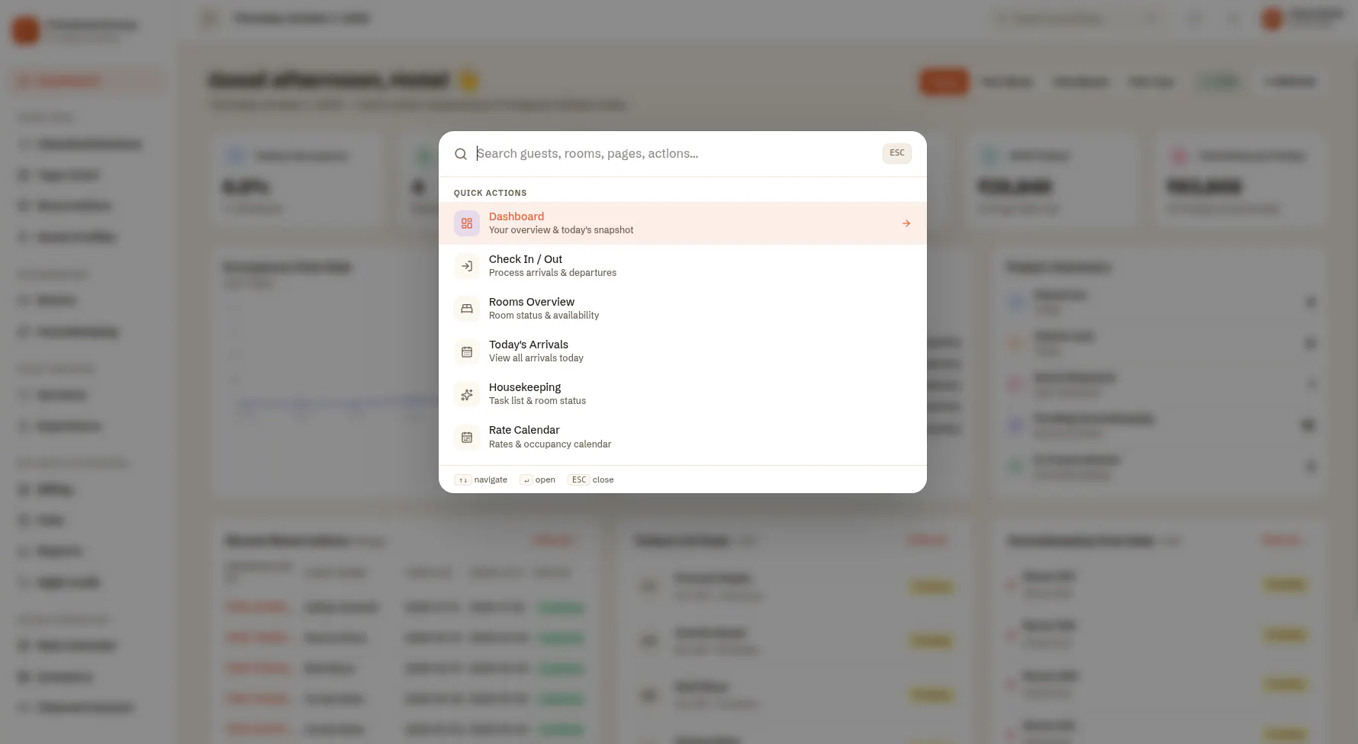Click the up/down navigate key hint
Image resolution: width=1358 pixels, height=744 pixels.
(463, 479)
